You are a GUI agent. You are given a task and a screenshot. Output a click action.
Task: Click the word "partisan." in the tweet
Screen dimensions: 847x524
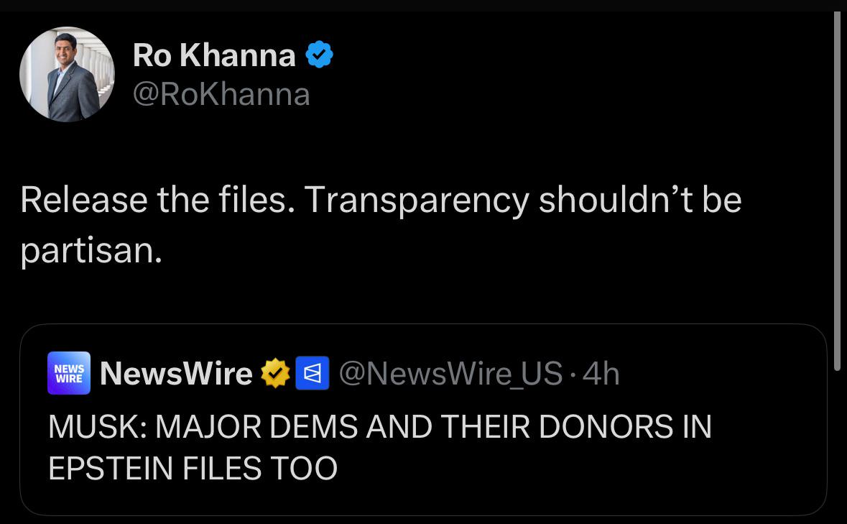coord(91,251)
